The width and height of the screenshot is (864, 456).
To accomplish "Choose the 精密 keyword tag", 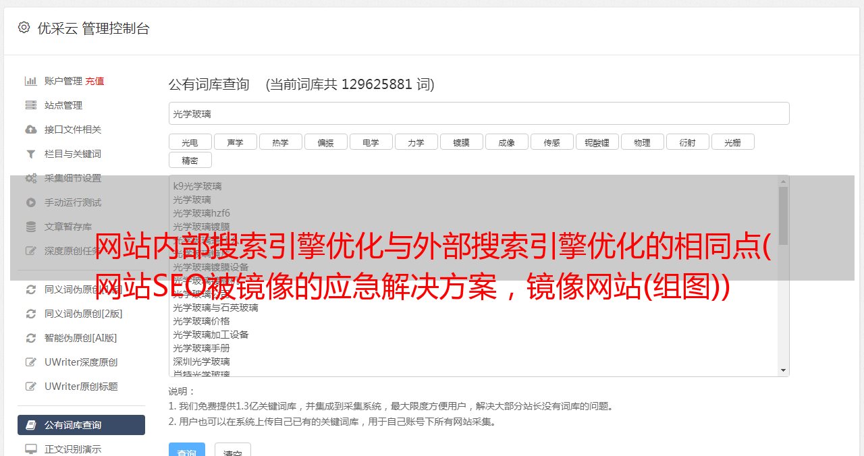I will [190, 160].
